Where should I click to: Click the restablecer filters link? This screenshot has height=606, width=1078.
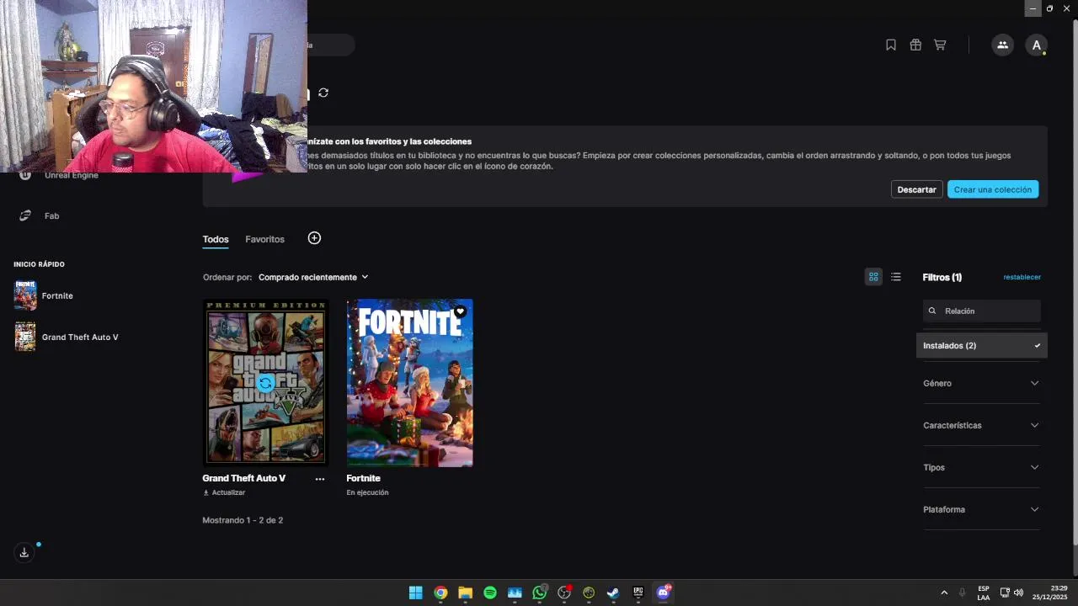pos(1022,277)
